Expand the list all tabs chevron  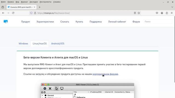(172, 7)
